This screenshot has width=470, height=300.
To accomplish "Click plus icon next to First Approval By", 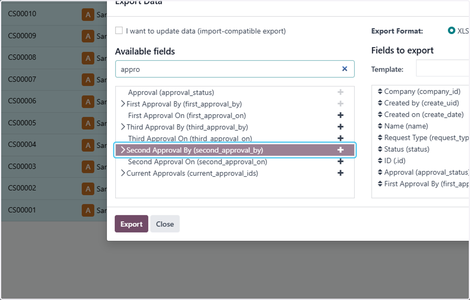I will pos(340,104).
